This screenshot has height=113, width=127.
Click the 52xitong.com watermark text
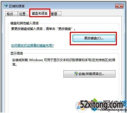[x=102, y=105]
